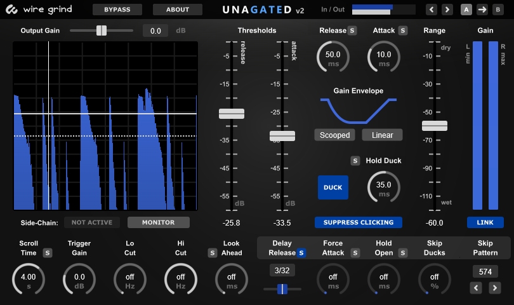The image size is (514, 305).
Task: Click the Range fader handle
Action: coord(434,126)
